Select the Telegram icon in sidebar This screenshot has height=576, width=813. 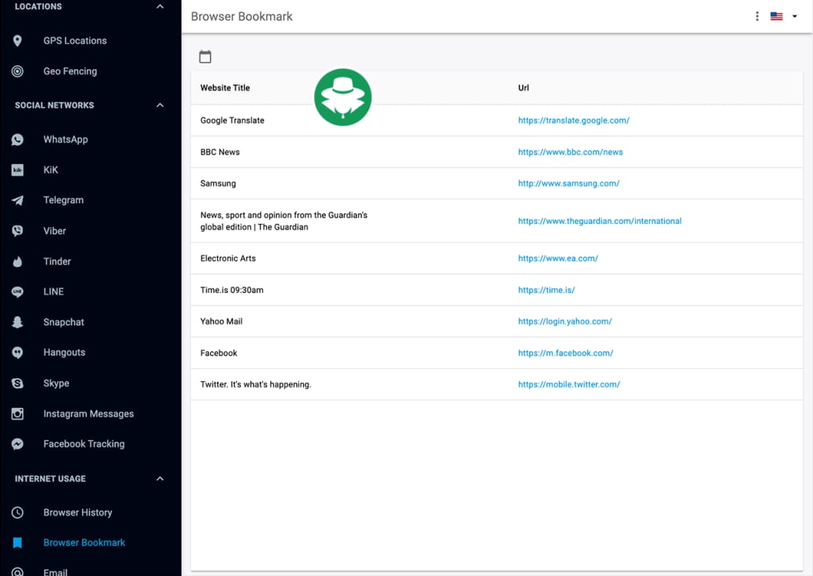pyautogui.click(x=17, y=200)
